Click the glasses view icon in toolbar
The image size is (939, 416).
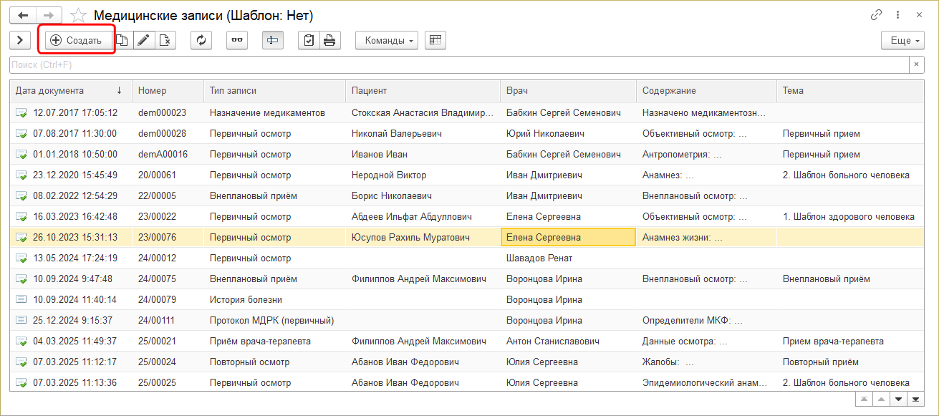tap(237, 41)
